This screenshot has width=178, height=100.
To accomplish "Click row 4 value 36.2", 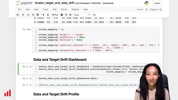I will 134,22.
